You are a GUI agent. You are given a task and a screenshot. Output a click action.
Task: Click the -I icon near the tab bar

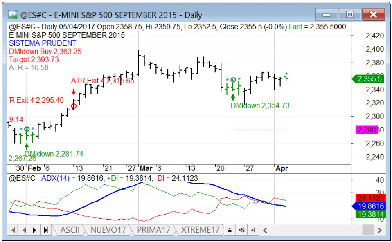(x=253, y=230)
